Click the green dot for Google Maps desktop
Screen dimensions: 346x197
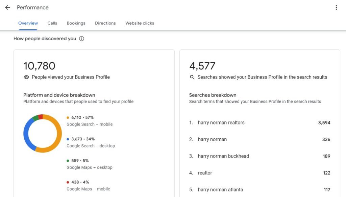pos(68,161)
